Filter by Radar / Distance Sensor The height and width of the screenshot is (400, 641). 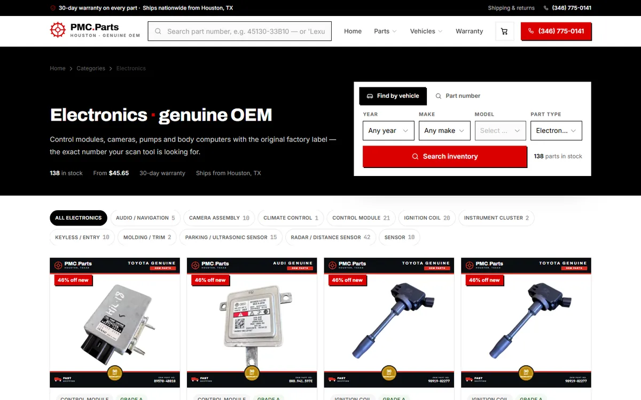pos(330,237)
